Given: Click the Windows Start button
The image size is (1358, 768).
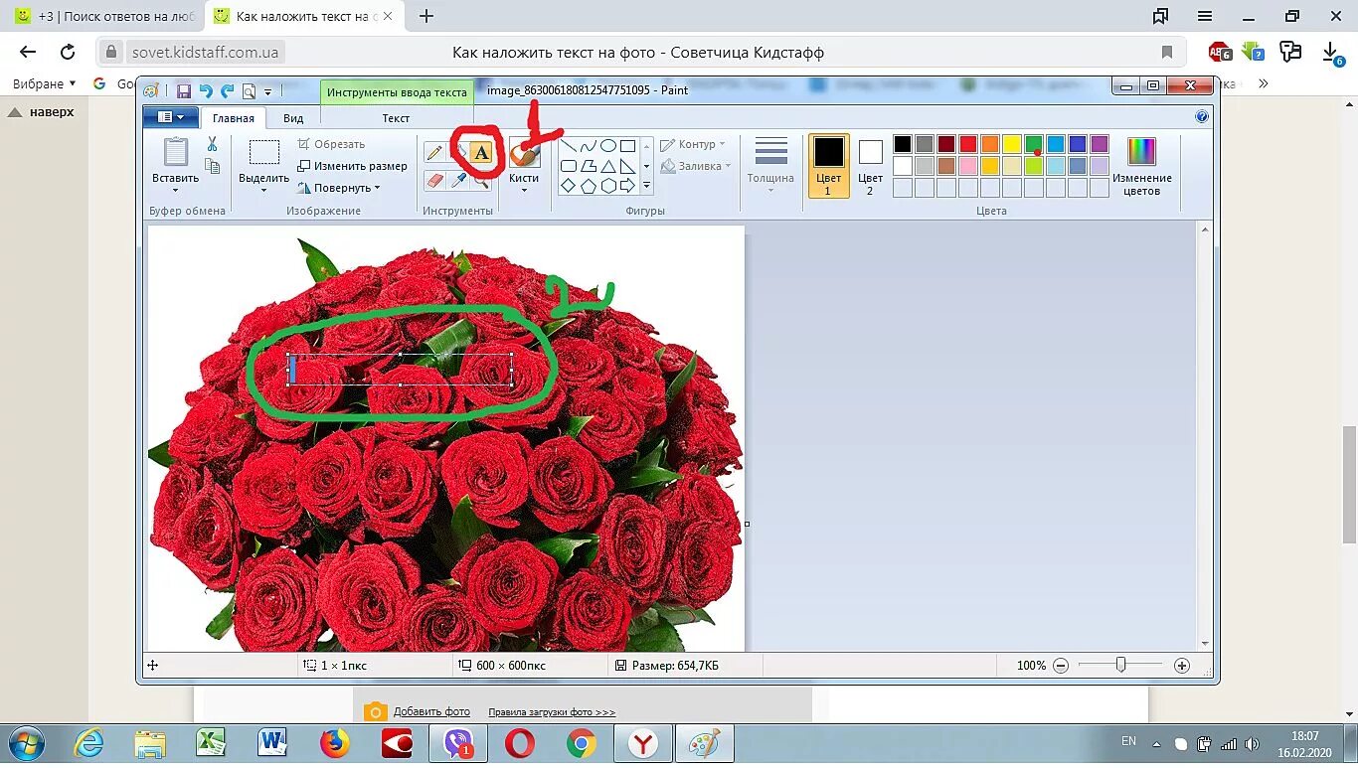Looking at the screenshot, I should tap(25, 743).
